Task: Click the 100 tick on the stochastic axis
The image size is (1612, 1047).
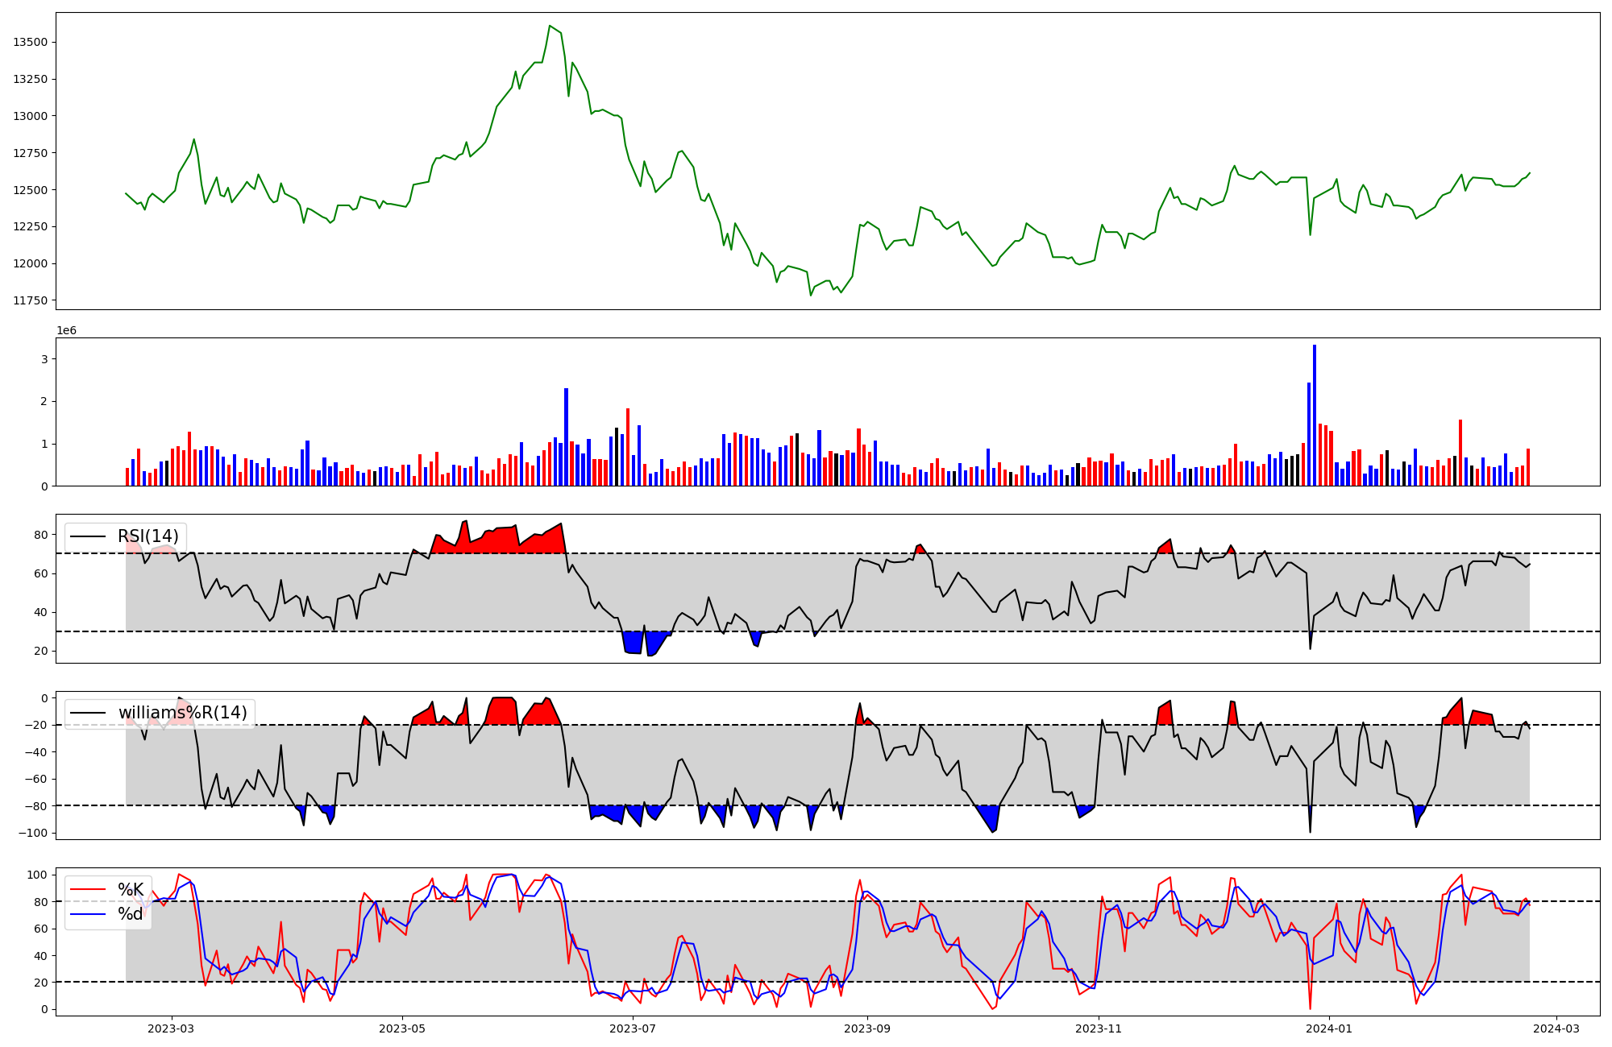Action: pyautogui.click(x=37, y=875)
